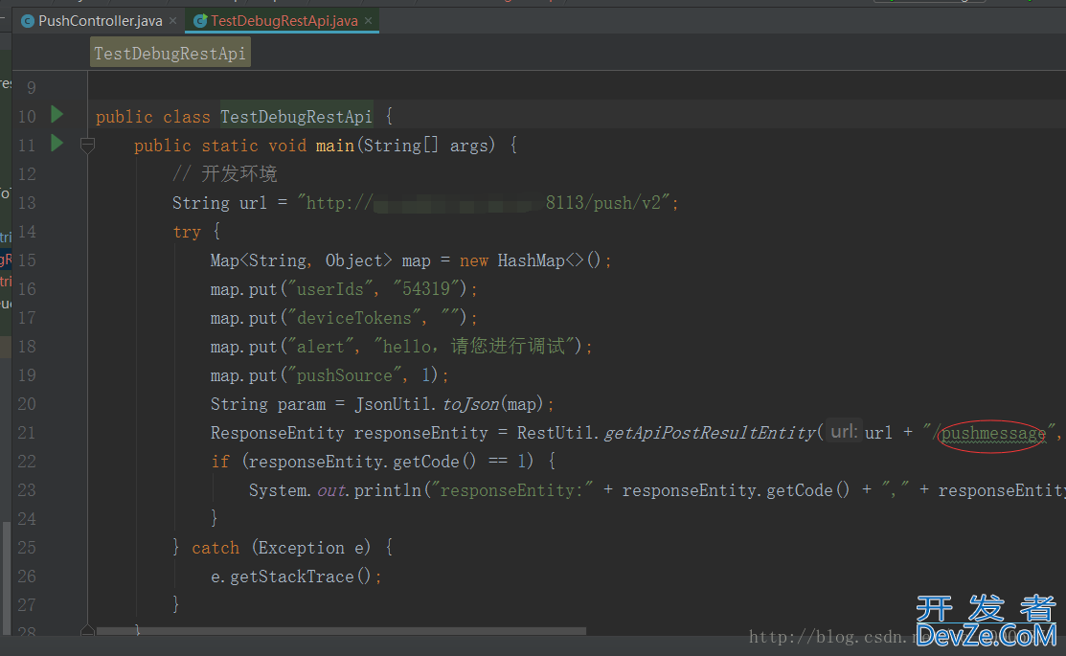Click the "userIds" string literal
The width and height of the screenshot is (1066, 656).
330,289
